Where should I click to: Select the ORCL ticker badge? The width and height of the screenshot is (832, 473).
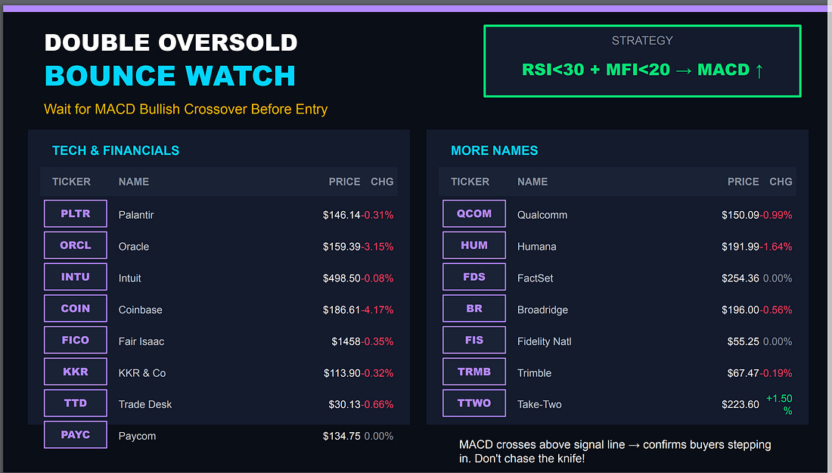coord(76,245)
